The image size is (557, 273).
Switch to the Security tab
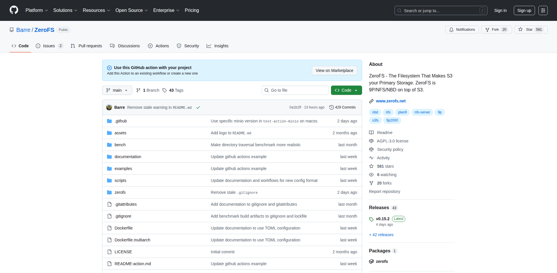tap(188, 46)
